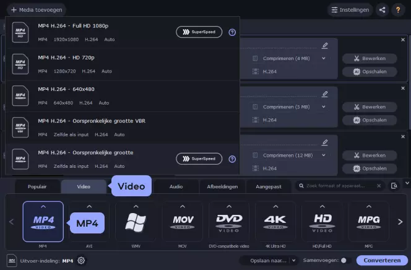The width and height of the screenshot is (411, 270).
Task: Edit name pencil icon on second file
Action: pos(325,94)
